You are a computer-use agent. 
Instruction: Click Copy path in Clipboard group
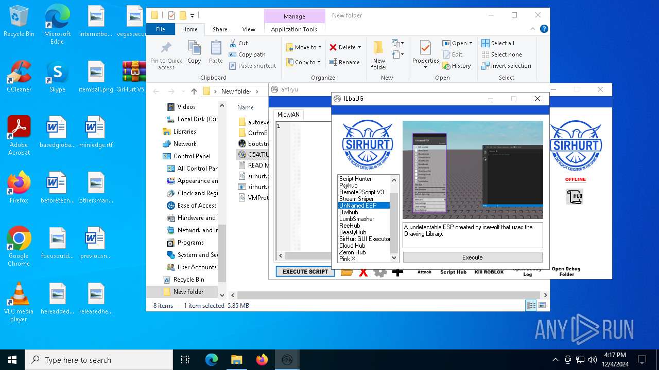(247, 54)
